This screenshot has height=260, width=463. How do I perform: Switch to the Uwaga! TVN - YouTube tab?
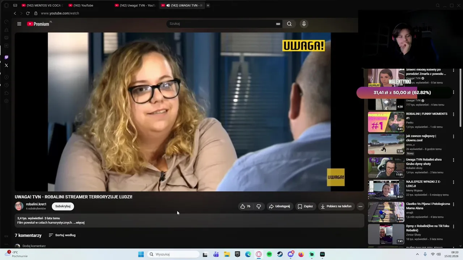(135, 5)
